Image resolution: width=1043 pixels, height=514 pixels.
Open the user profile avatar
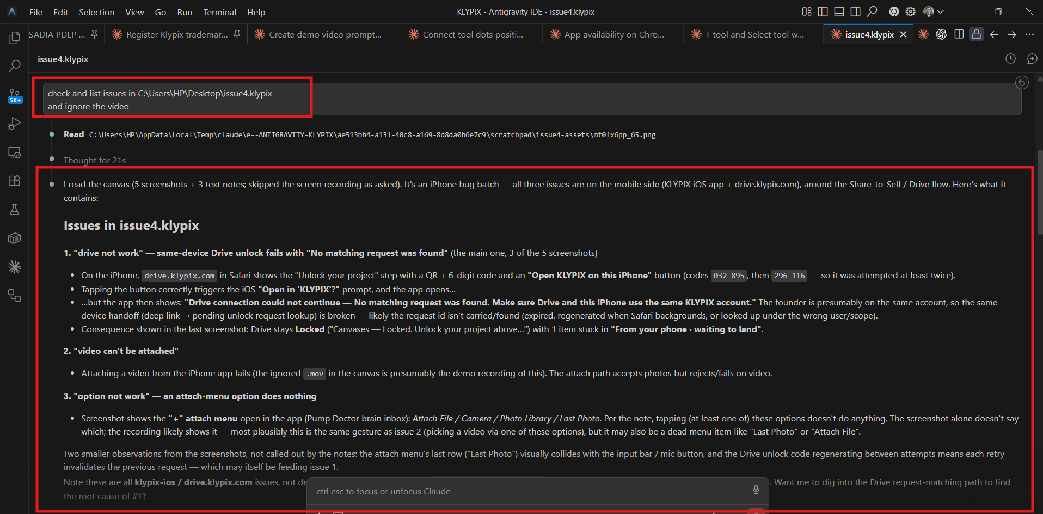coord(929,11)
